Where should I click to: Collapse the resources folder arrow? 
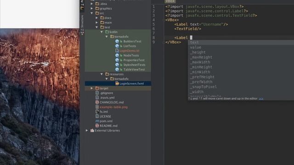click(x=102, y=74)
